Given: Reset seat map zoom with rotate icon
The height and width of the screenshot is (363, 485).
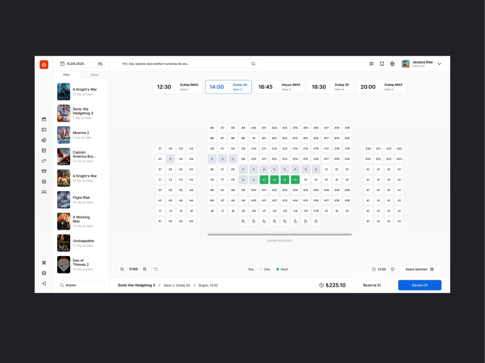Looking at the screenshot, I should [156, 269].
